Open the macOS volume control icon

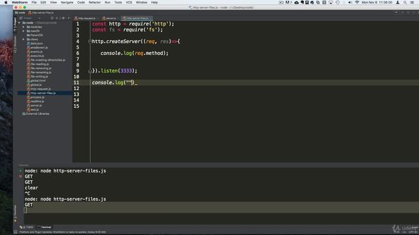[x=350, y=3]
